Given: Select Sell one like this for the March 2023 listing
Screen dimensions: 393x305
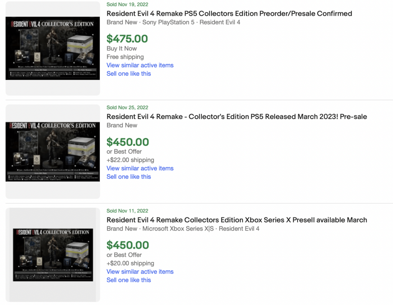Looking at the screenshot, I should [x=129, y=176].
